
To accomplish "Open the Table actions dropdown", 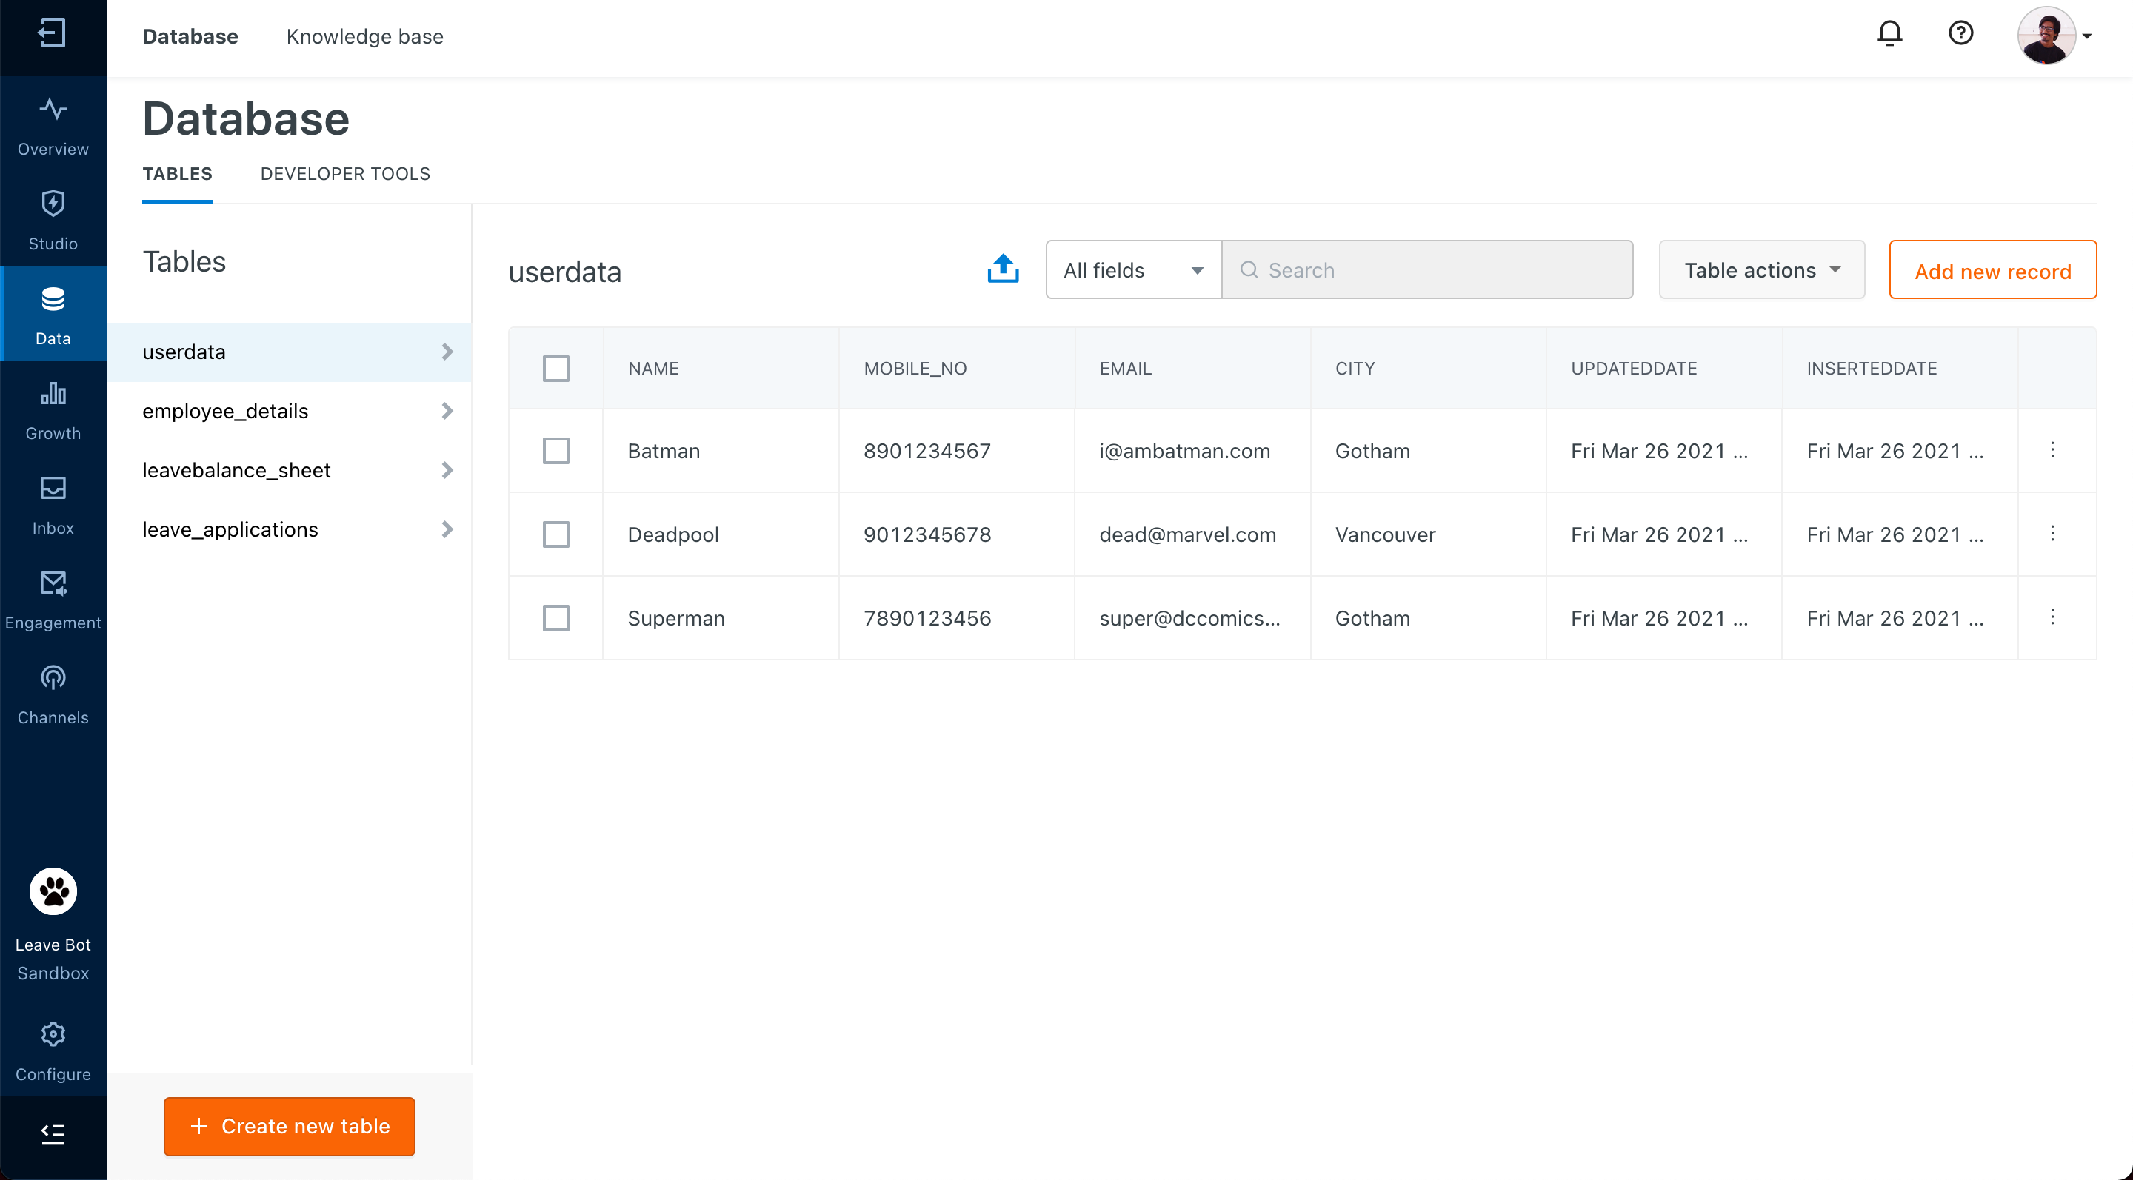I will click(1761, 269).
